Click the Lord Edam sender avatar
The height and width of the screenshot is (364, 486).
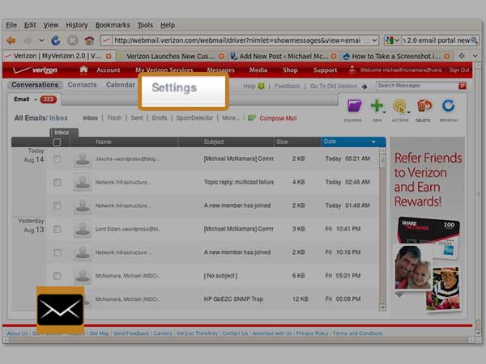pos(83,229)
